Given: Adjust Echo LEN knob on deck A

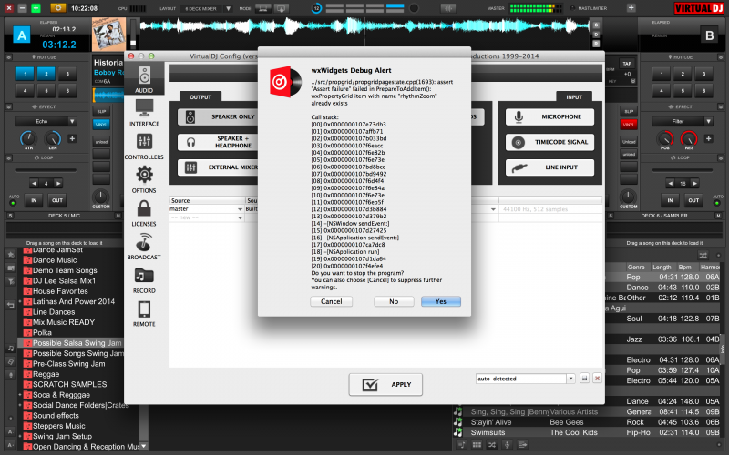Looking at the screenshot, I should 53,138.
